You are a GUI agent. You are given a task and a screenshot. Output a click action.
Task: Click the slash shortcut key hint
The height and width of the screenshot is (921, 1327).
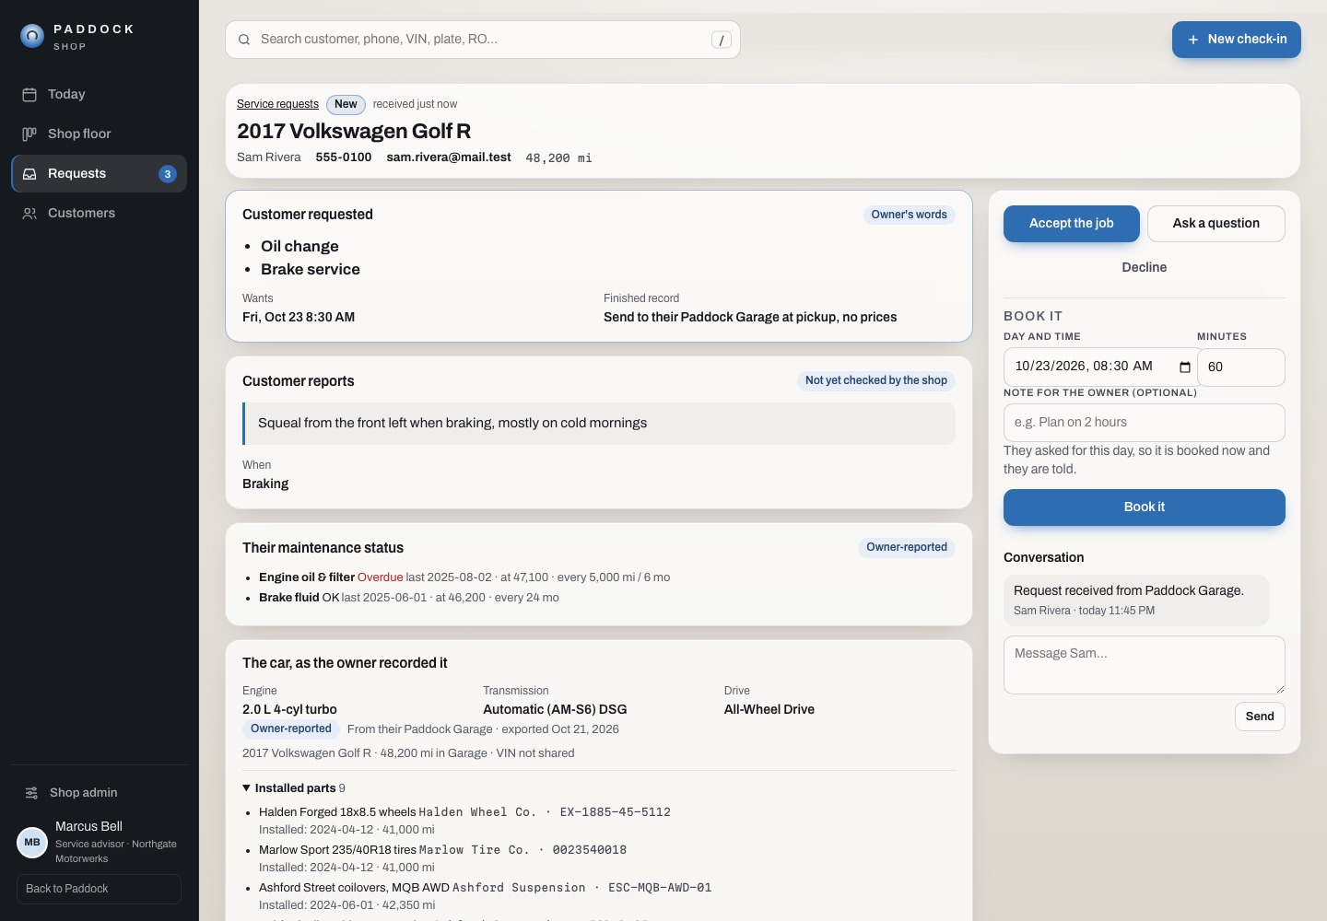[722, 40]
